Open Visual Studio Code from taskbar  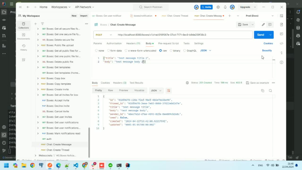(76, 165)
